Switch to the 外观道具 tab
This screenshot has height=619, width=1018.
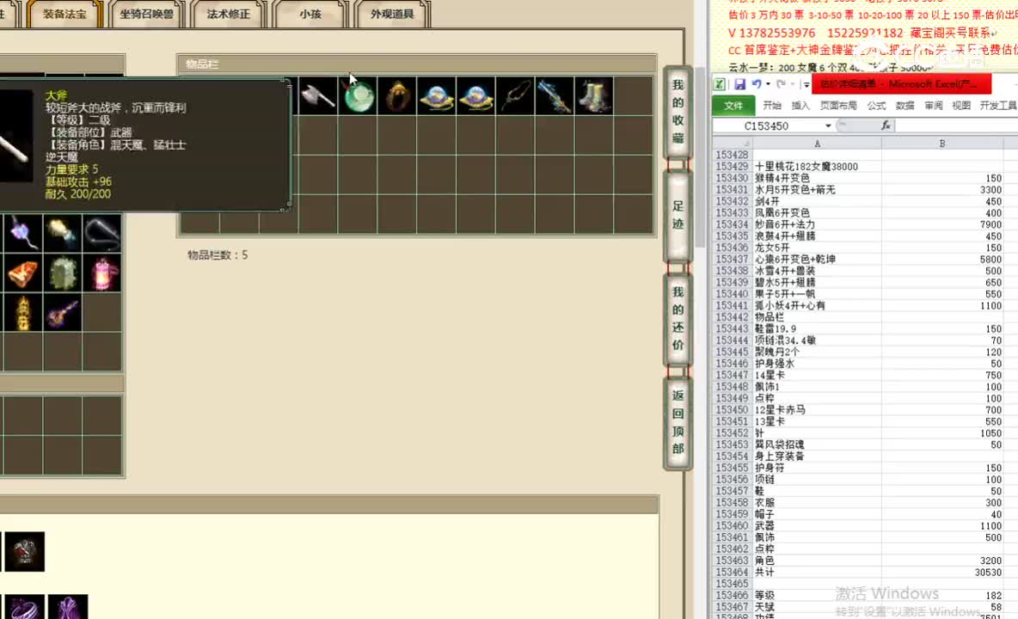click(x=392, y=14)
